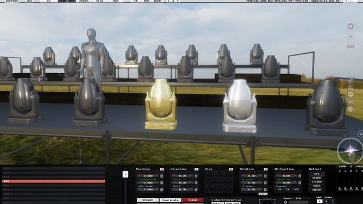Viewport: 363px width, 204px height.
Task: Switch to the 2D view tab
Action: pyautogui.click(x=49, y=1)
